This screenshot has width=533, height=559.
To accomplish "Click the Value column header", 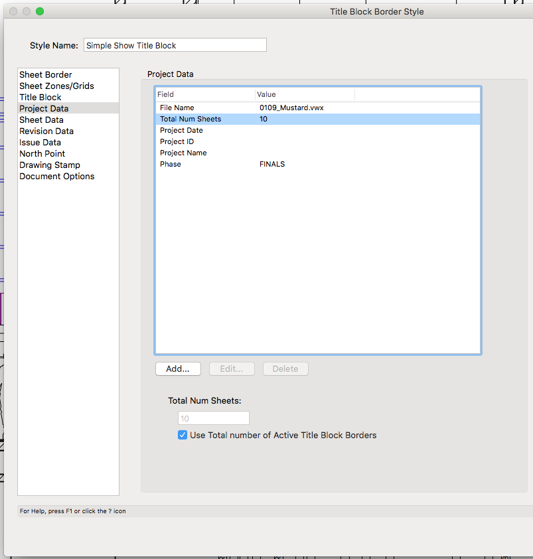I will pos(305,95).
